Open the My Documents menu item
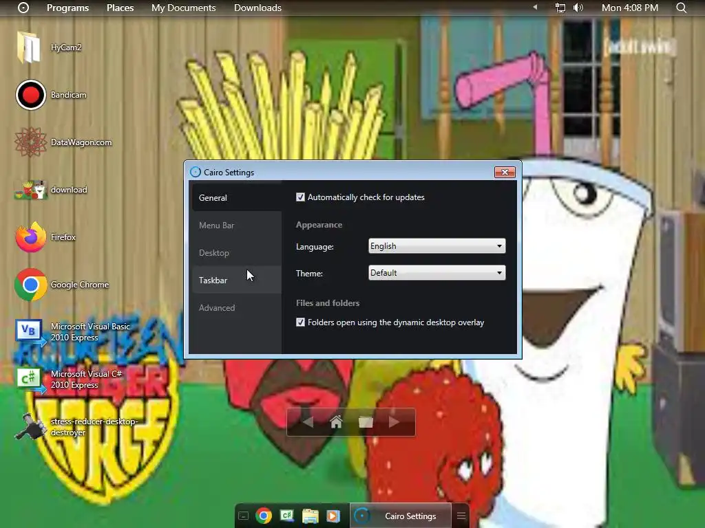This screenshot has width=705, height=528. click(x=183, y=8)
